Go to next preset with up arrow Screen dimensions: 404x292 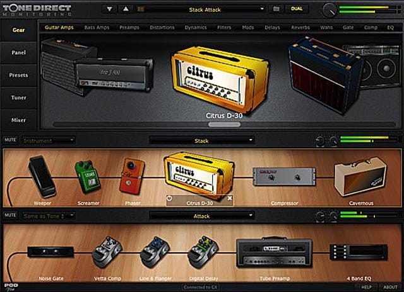[126, 9]
